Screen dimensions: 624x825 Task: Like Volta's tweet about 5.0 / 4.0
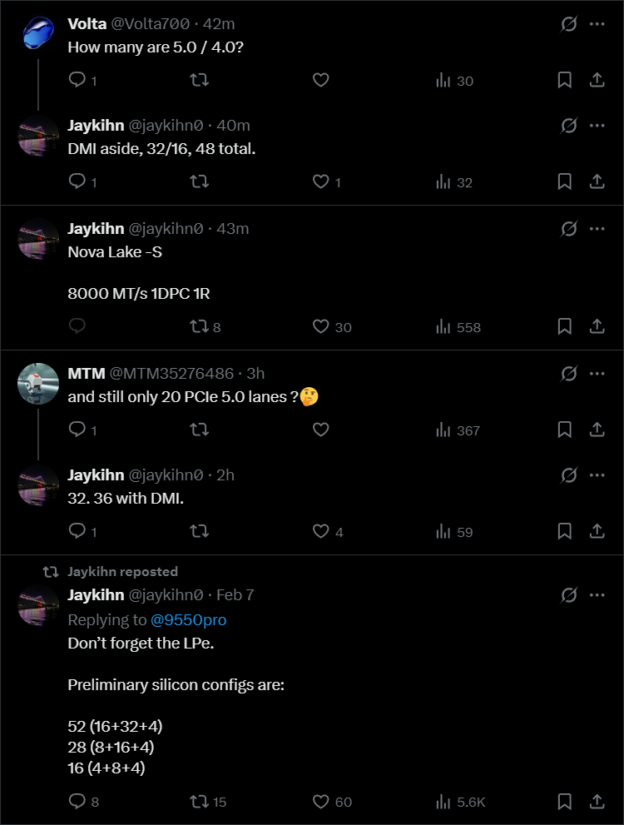(321, 80)
